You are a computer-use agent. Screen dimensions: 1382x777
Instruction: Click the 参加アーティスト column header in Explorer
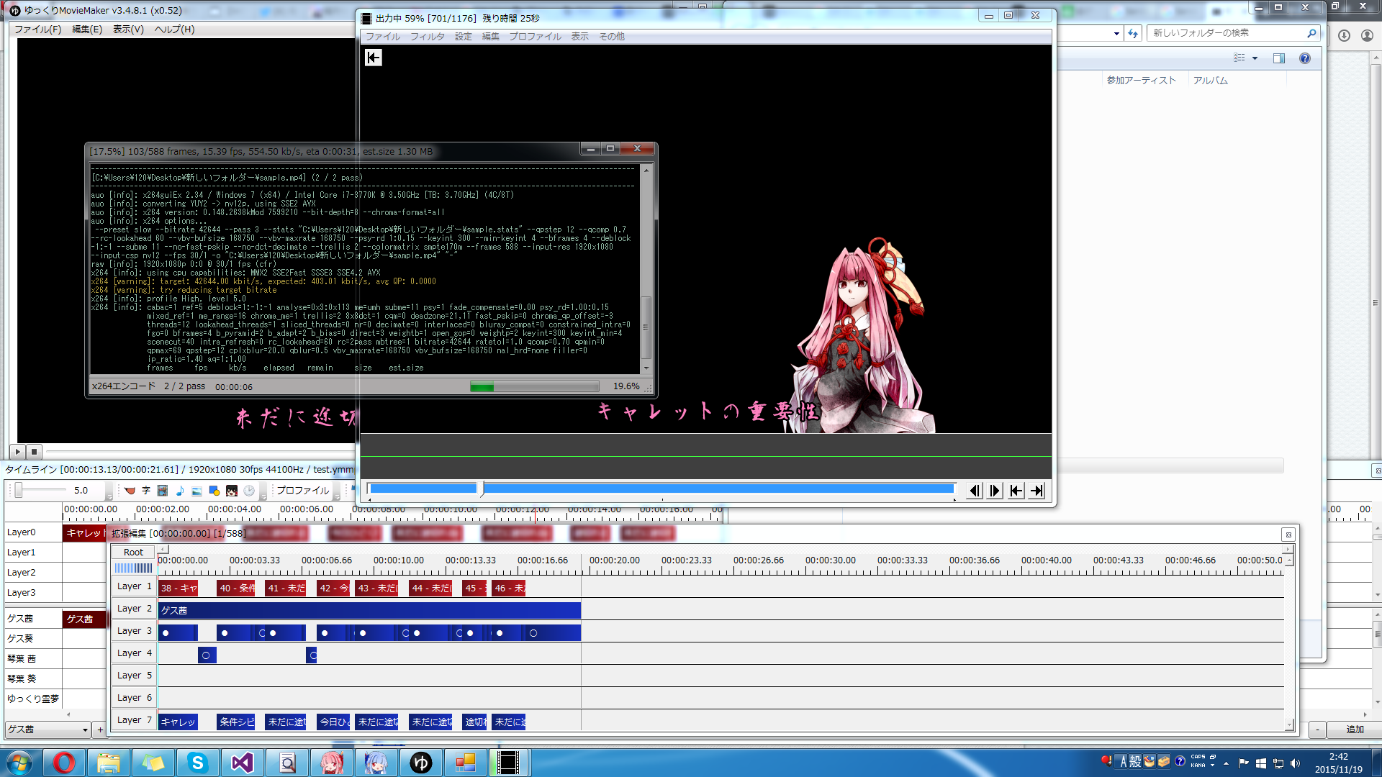point(1141,81)
